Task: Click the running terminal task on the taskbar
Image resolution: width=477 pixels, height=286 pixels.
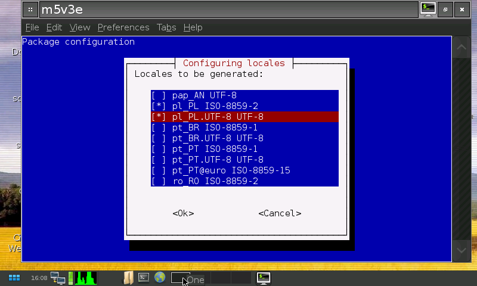Action: 264,278
